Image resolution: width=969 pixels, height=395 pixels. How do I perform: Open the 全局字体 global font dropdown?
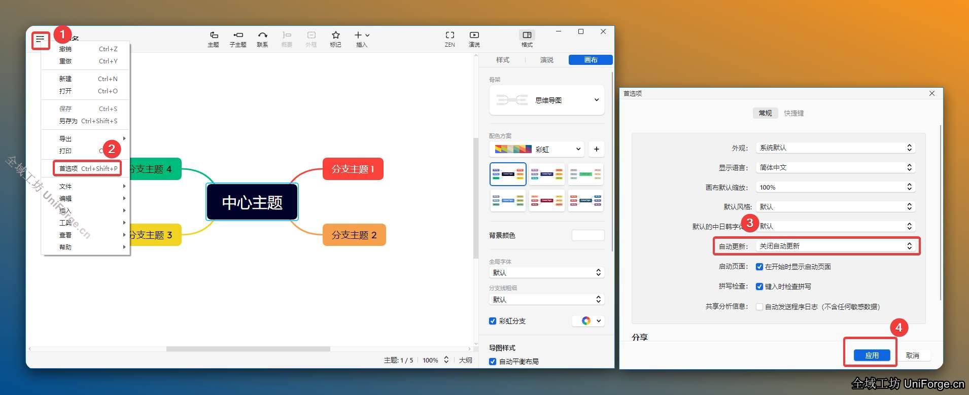click(547, 273)
